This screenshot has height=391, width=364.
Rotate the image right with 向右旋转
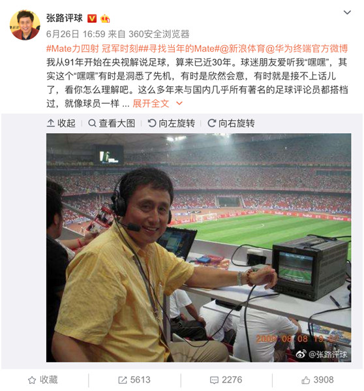231,123
